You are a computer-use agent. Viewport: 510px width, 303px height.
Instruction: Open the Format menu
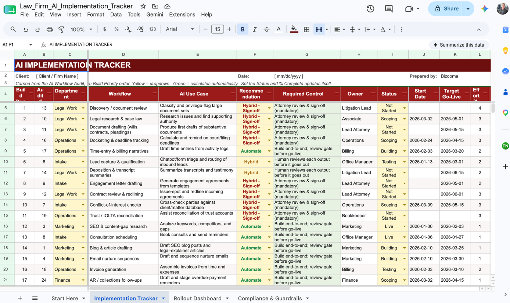pos(96,15)
